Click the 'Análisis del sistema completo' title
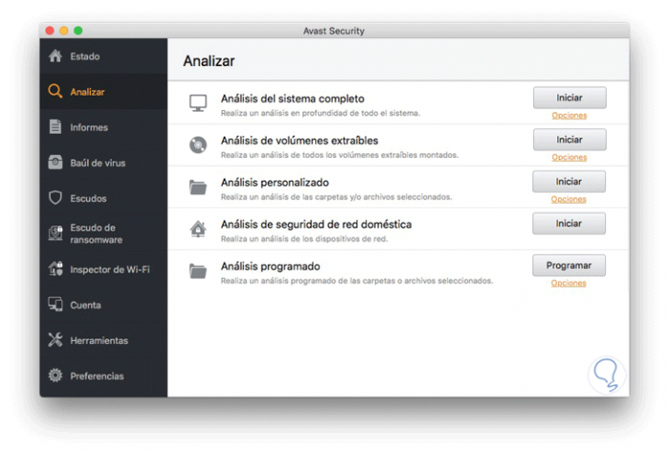Image resolution: width=669 pixels, height=454 pixels. tap(292, 98)
